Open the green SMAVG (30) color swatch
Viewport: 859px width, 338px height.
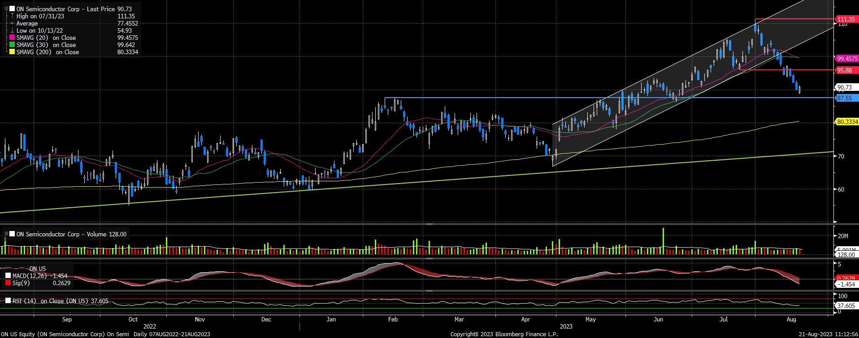pyautogui.click(x=12, y=45)
